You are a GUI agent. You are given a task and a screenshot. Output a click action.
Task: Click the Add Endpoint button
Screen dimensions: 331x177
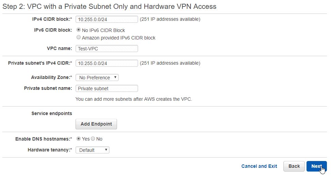(x=96, y=124)
